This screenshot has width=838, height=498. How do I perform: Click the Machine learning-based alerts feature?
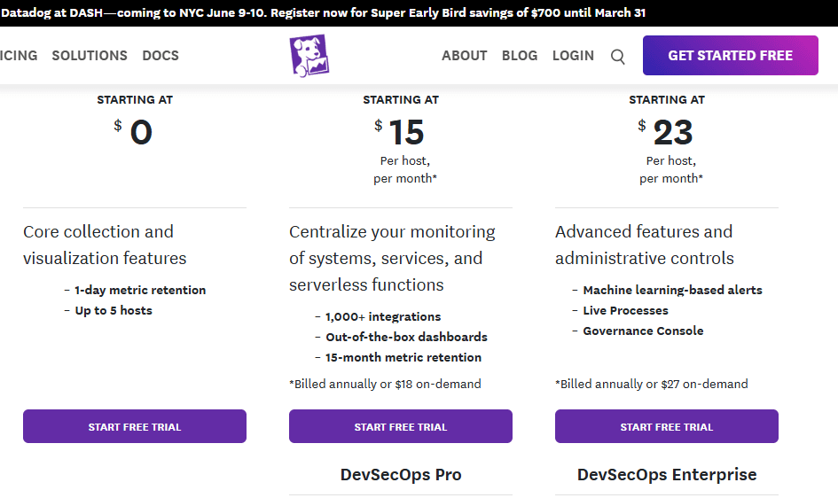pos(672,290)
